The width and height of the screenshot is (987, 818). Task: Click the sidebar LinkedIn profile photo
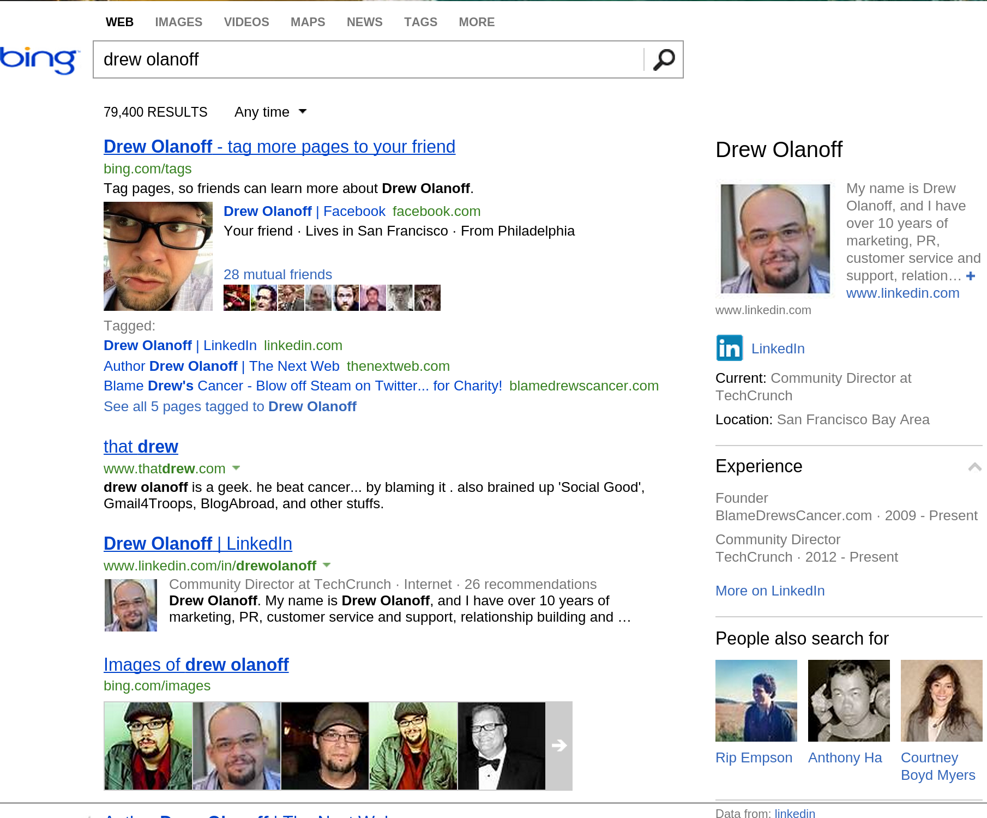click(775, 239)
